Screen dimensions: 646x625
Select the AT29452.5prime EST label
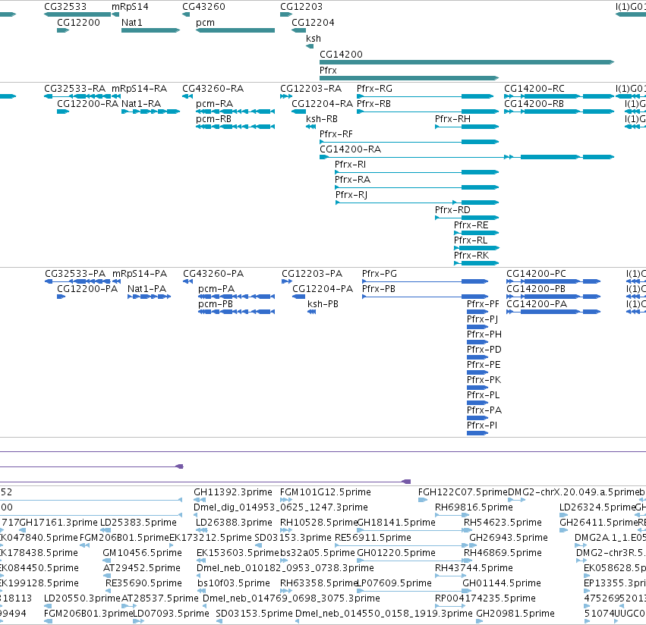142,568
